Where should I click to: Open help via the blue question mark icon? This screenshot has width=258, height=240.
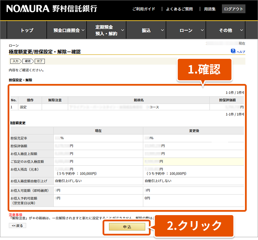233,51
